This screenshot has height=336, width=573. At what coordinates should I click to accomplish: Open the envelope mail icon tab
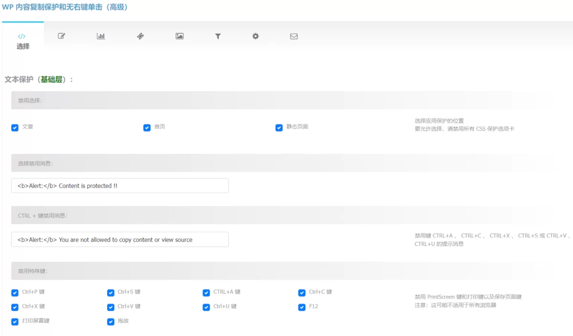(294, 36)
